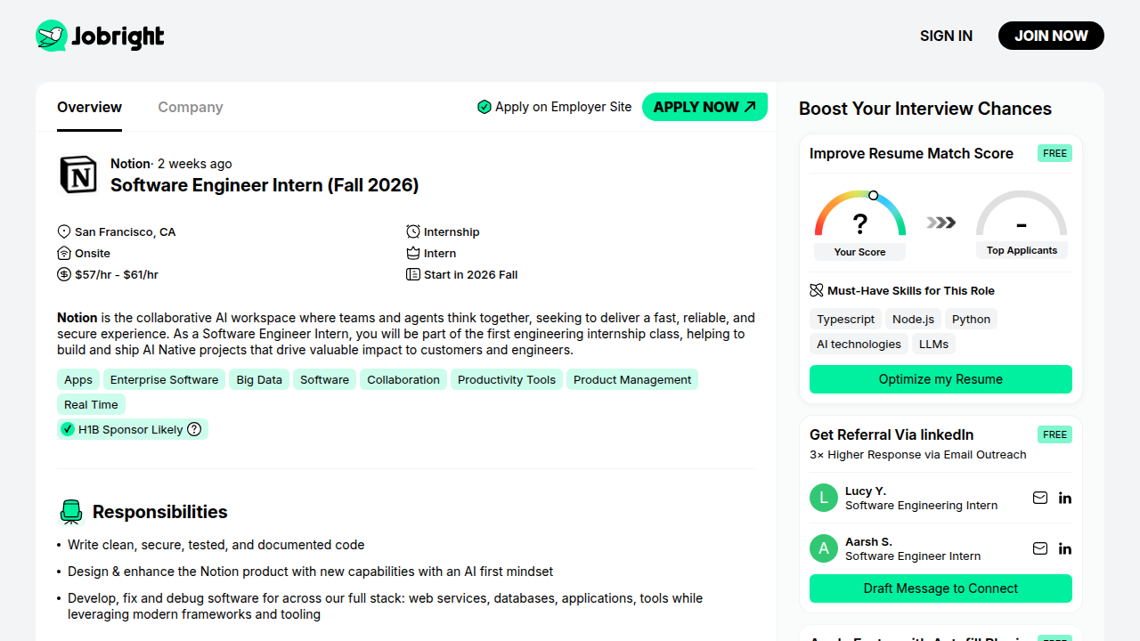Image resolution: width=1140 pixels, height=641 pixels.
Task: Click the Jobright bird logo
Action: click(x=52, y=36)
